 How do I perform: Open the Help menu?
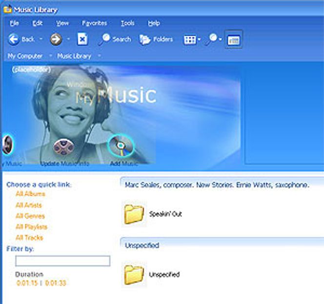pos(154,23)
